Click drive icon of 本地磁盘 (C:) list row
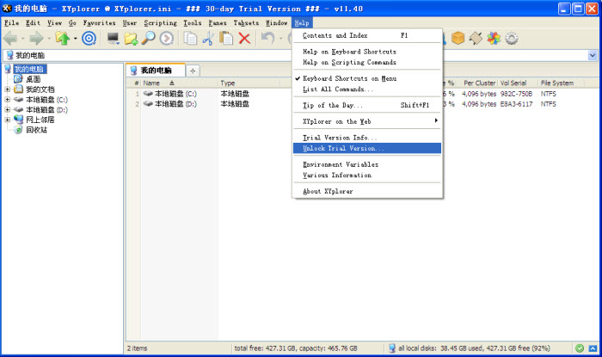 pos(148,93)
